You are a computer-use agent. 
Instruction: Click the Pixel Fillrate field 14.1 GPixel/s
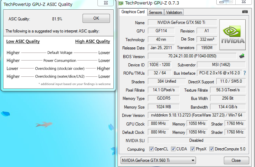(163, 90)
